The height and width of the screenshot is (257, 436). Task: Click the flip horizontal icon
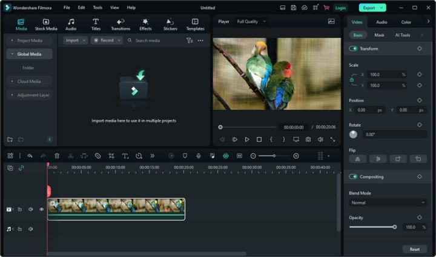(357, 159)
